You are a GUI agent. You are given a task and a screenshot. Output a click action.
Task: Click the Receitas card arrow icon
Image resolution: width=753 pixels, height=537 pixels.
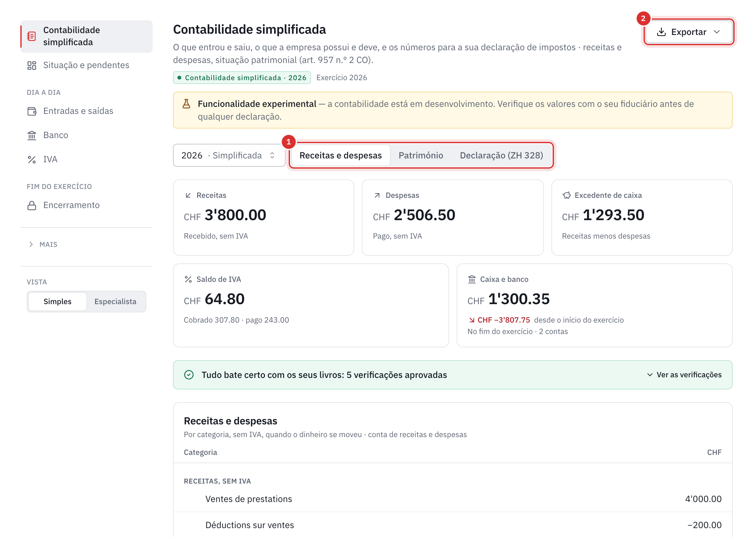pyautogui.click(x=188, y=195)
